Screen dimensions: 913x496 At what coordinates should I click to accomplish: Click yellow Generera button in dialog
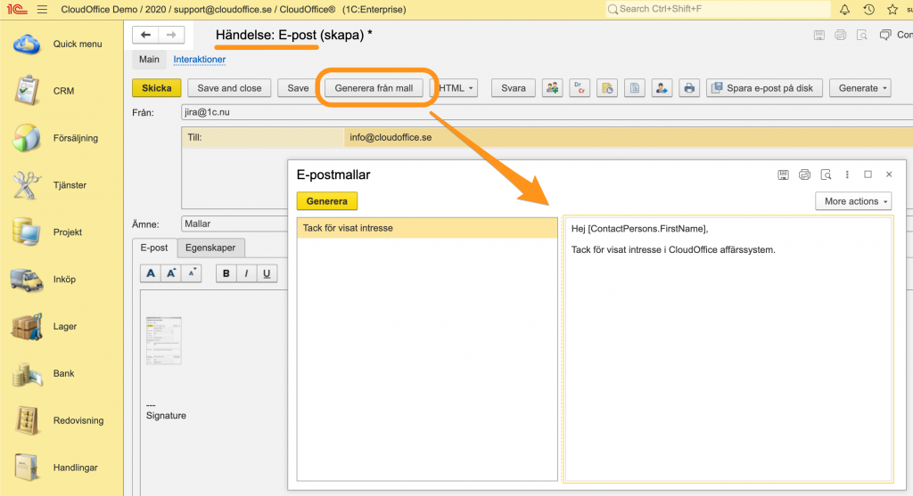click(326, 201)
